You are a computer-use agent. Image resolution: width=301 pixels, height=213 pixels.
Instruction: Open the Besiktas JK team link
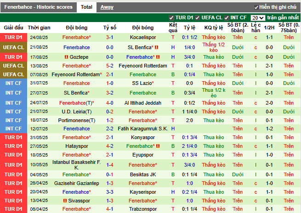click(x=143, y=174)
